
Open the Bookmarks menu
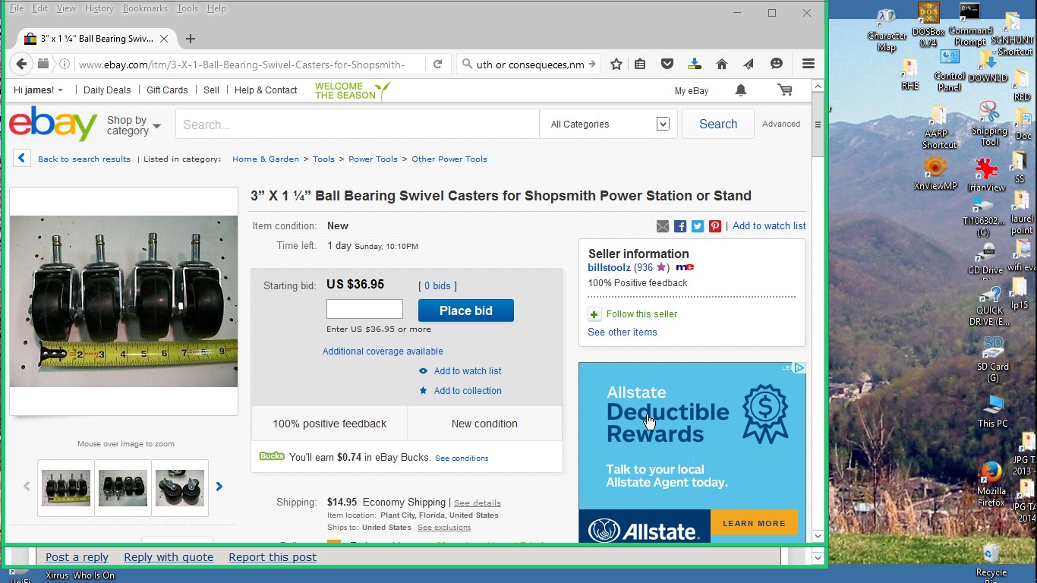[145, 8]
